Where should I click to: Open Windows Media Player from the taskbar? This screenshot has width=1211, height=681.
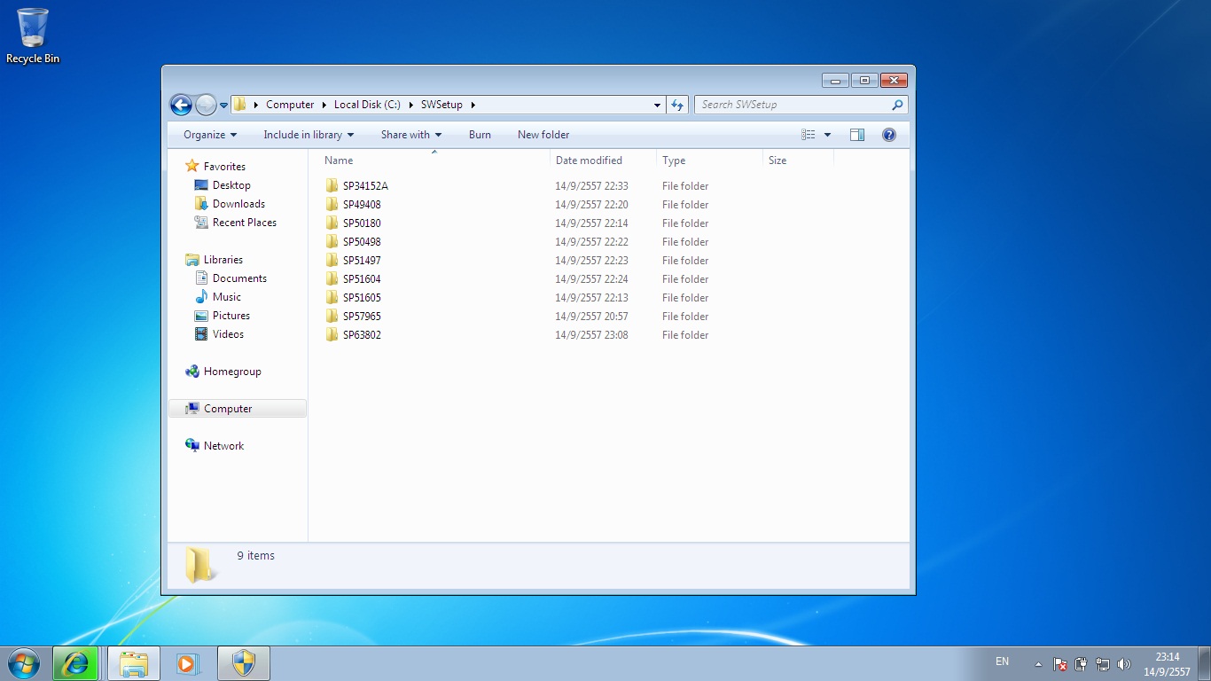click(188, 663)
